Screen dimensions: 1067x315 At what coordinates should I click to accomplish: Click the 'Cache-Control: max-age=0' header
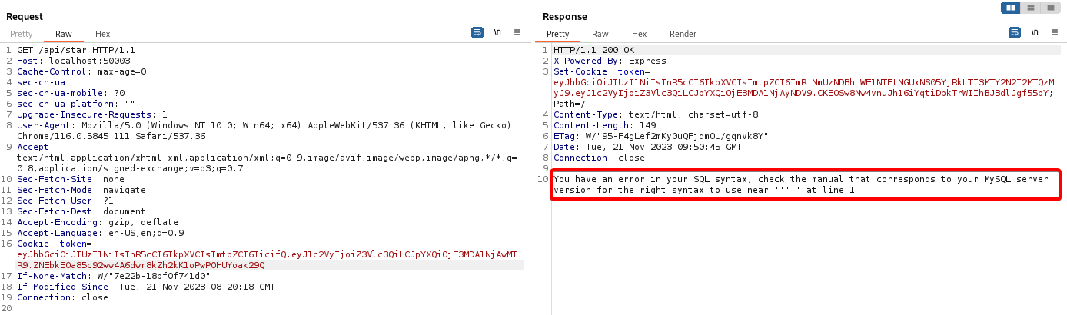[81, 71]
